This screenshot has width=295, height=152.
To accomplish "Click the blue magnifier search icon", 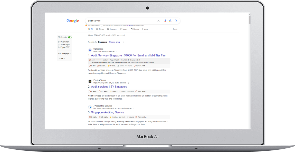I will 176,21.
